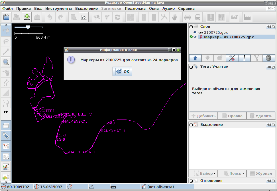The image size is (277, 191).
Task: Collapse the Слои panel
Action: click(191, 27)
